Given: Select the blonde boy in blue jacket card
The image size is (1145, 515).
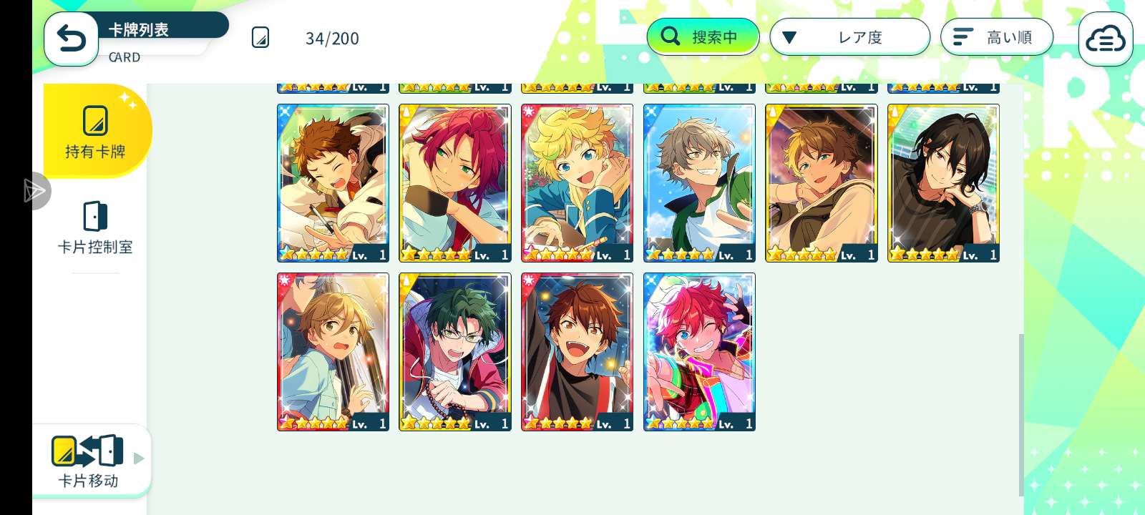Looking at the screenshot, I should pos(577,183).
